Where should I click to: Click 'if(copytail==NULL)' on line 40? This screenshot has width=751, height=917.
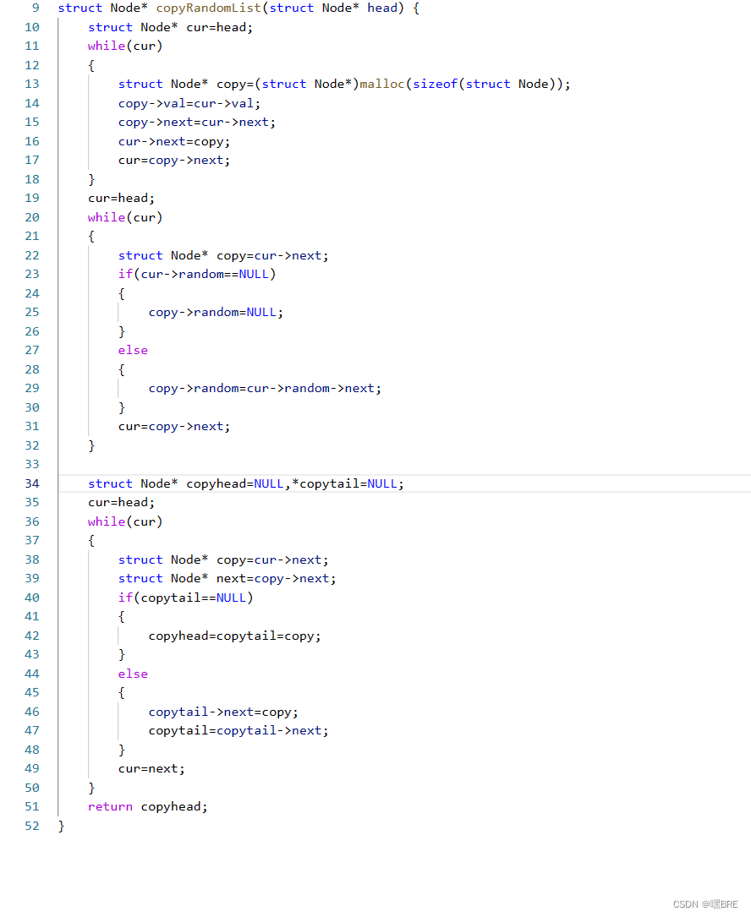(x=185, y=598)
